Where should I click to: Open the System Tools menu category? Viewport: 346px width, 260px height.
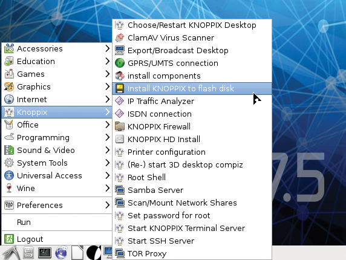[x=57, y=163]
